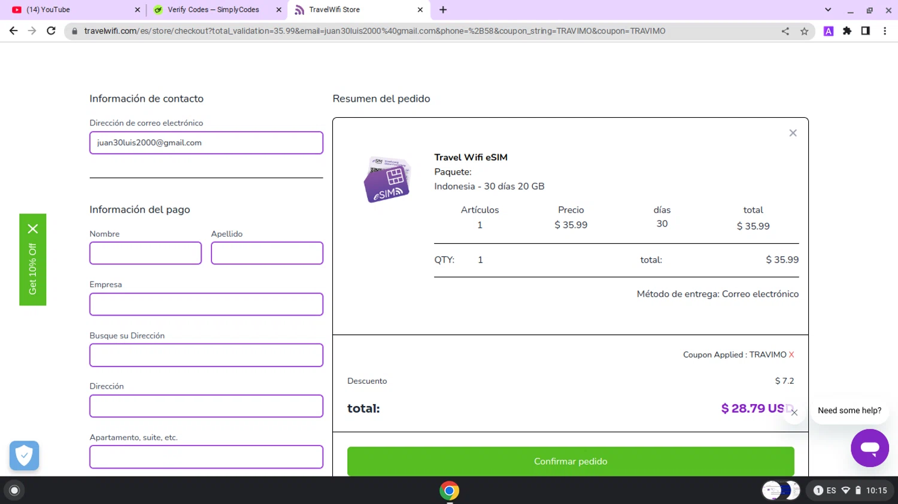Open Chrome three-dot menu

pos(885,31)
